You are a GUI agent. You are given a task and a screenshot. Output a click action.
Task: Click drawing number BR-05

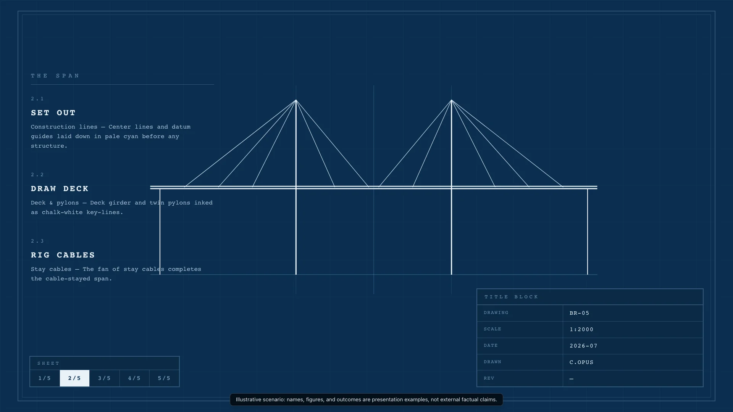point(580,313)
